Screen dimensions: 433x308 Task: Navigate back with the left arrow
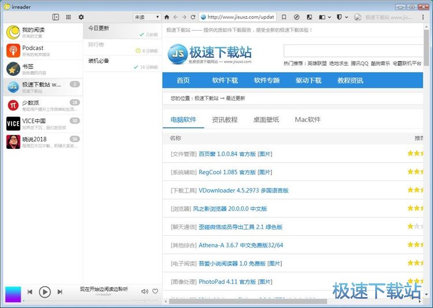[x=176, y=17]
